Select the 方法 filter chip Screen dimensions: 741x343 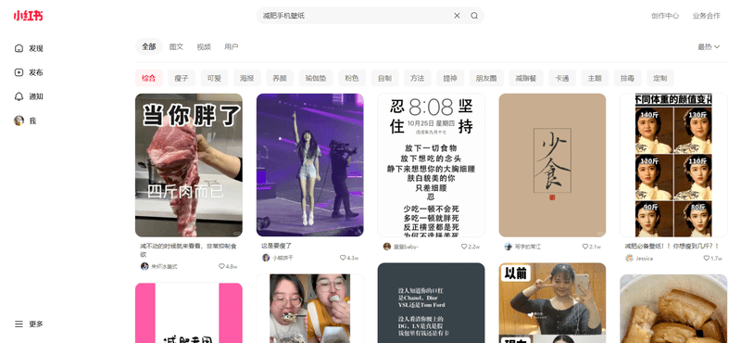pos(418,78)
